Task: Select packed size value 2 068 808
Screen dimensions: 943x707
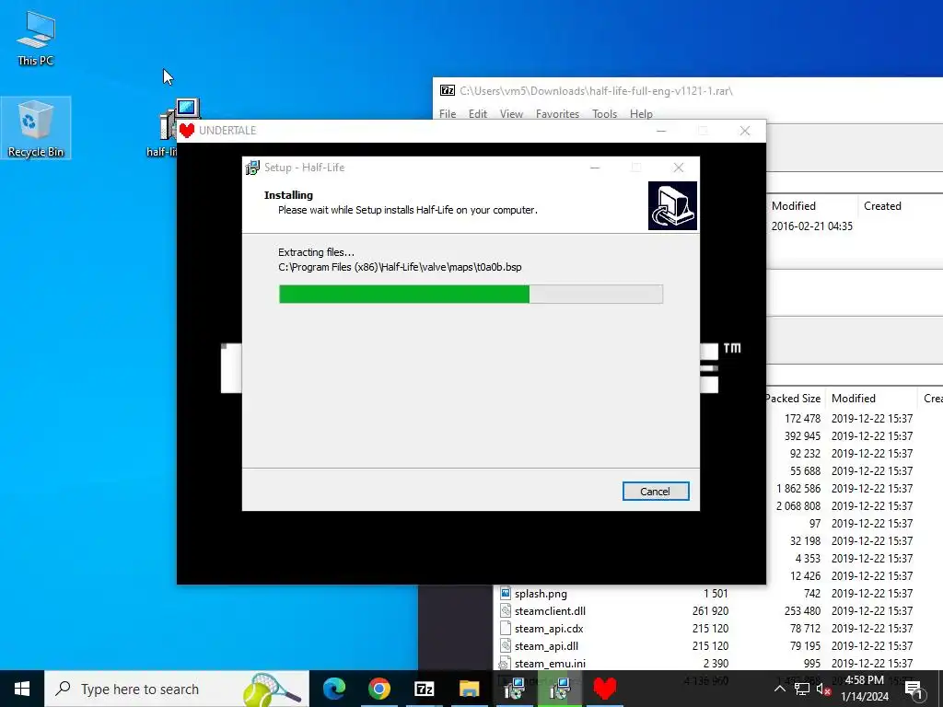Action: (x=798, y=505)
